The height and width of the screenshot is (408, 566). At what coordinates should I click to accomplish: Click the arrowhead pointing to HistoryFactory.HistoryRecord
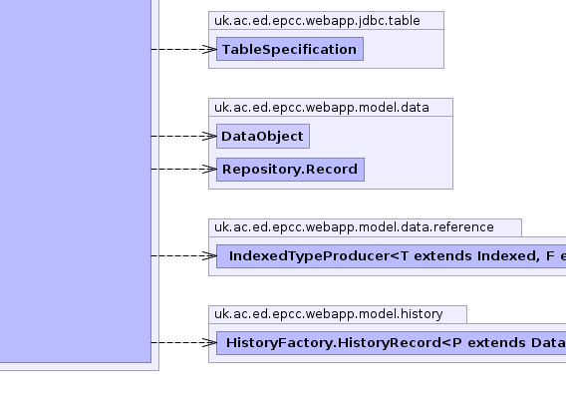(209, 342)
